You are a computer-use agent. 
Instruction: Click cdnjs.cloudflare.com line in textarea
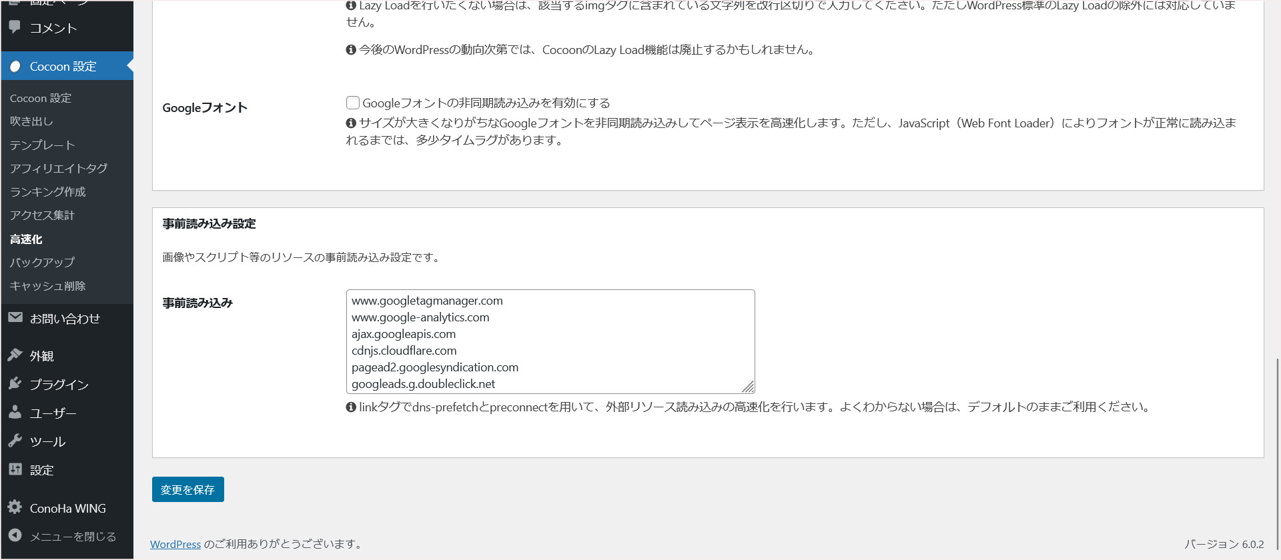point(404,351)
